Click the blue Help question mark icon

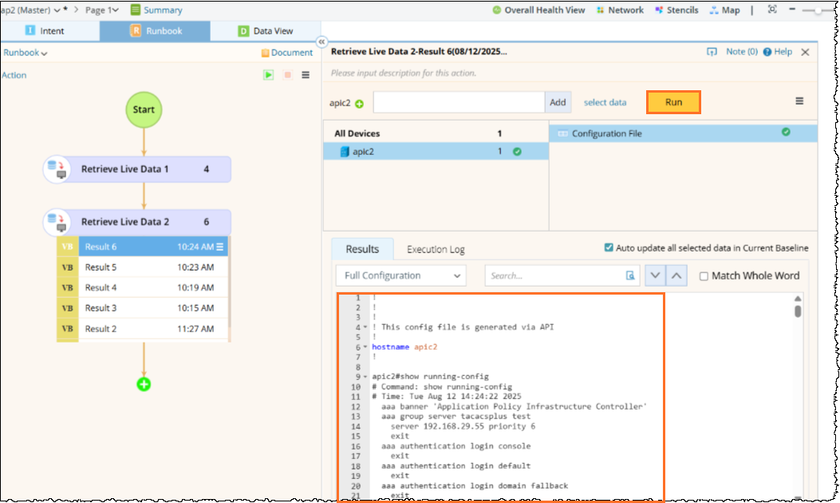point(767,52)
